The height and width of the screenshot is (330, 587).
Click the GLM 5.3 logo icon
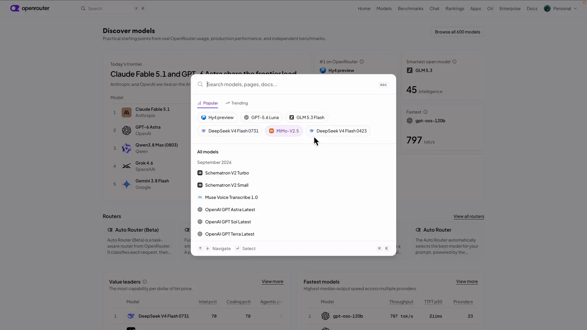click(410, 71)
